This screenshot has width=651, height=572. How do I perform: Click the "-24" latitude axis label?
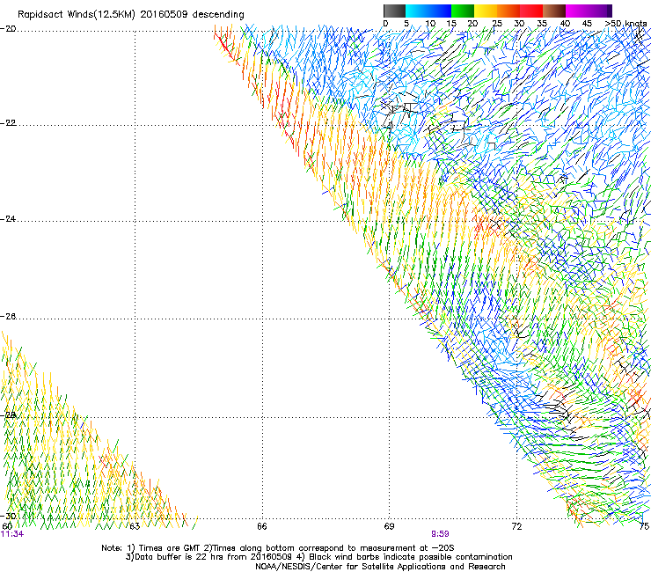(8, 218)
